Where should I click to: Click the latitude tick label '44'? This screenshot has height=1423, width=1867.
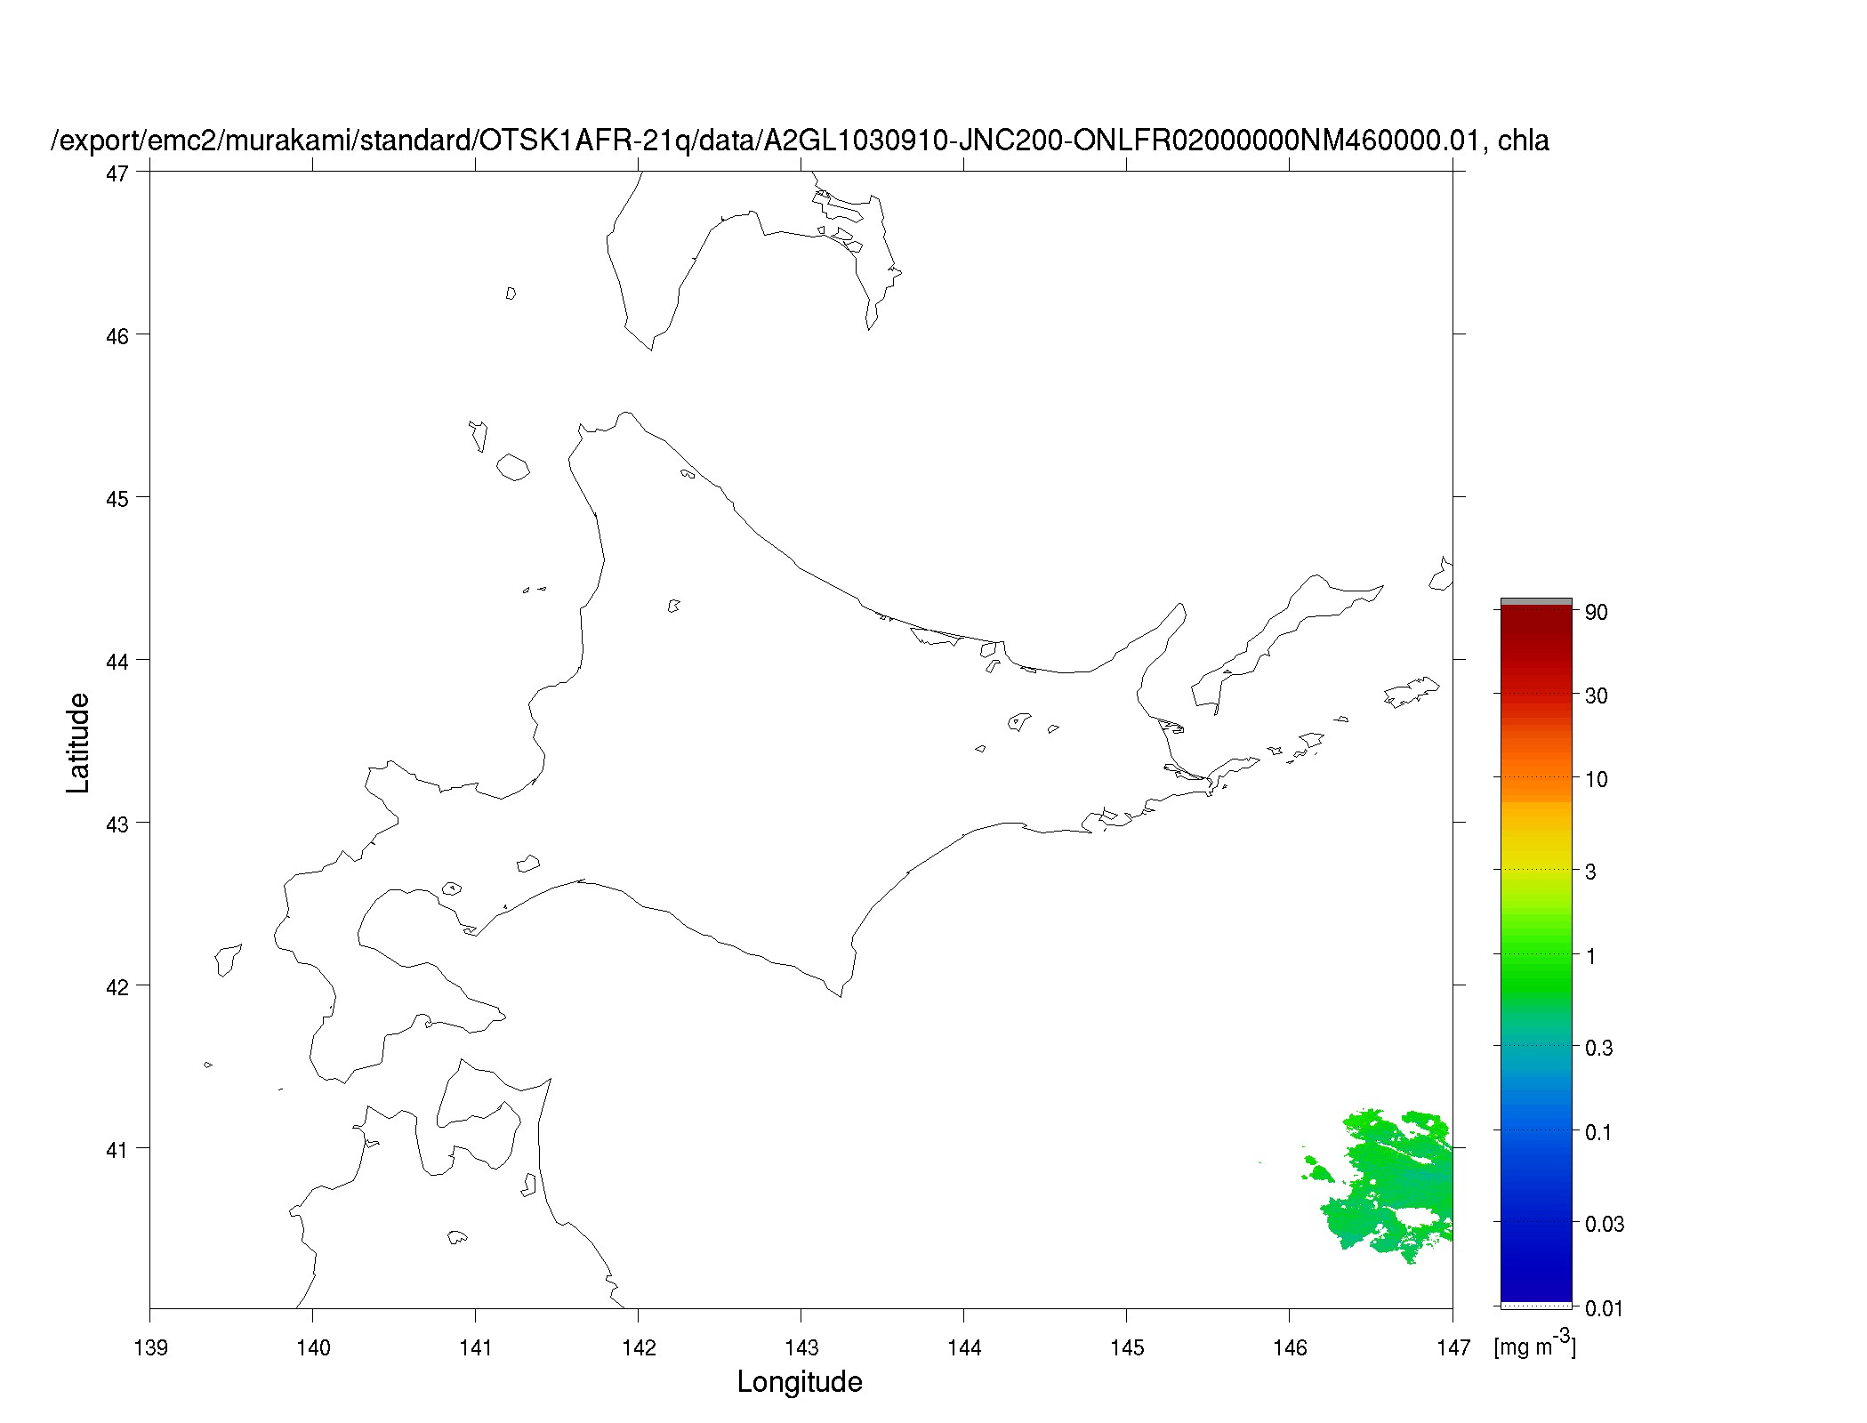point(117,662)
